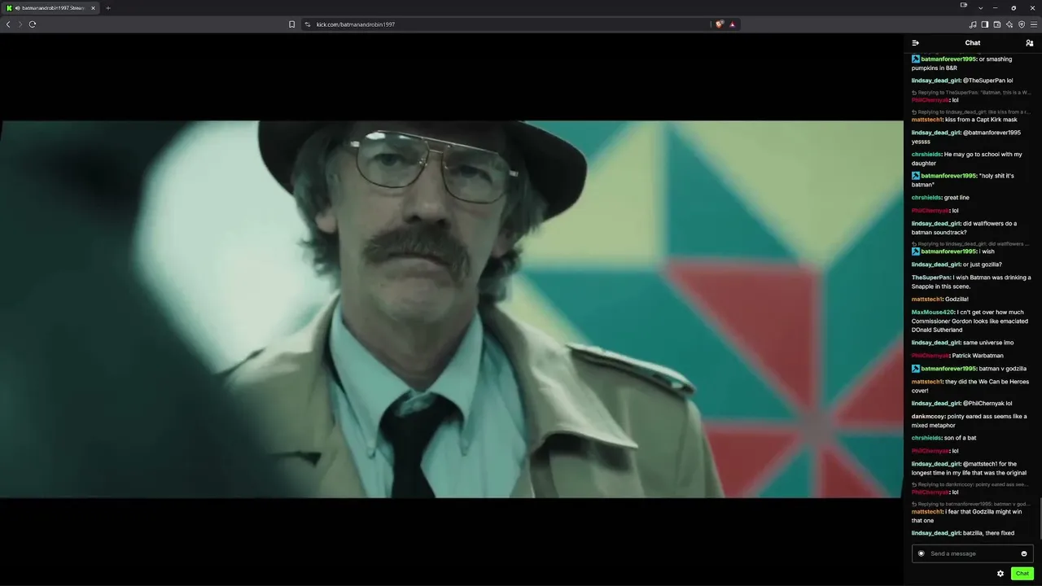Click lindsay_dead_girl on 'batzilla, there fixed' message

(x=936, y=533)
